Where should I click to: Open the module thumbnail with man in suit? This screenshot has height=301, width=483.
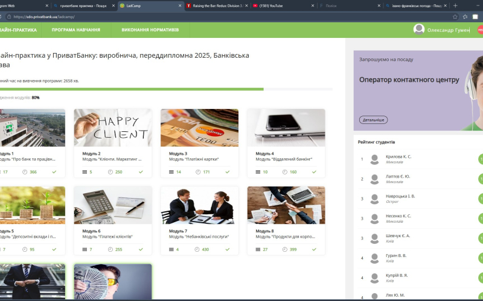coord(33,282)
